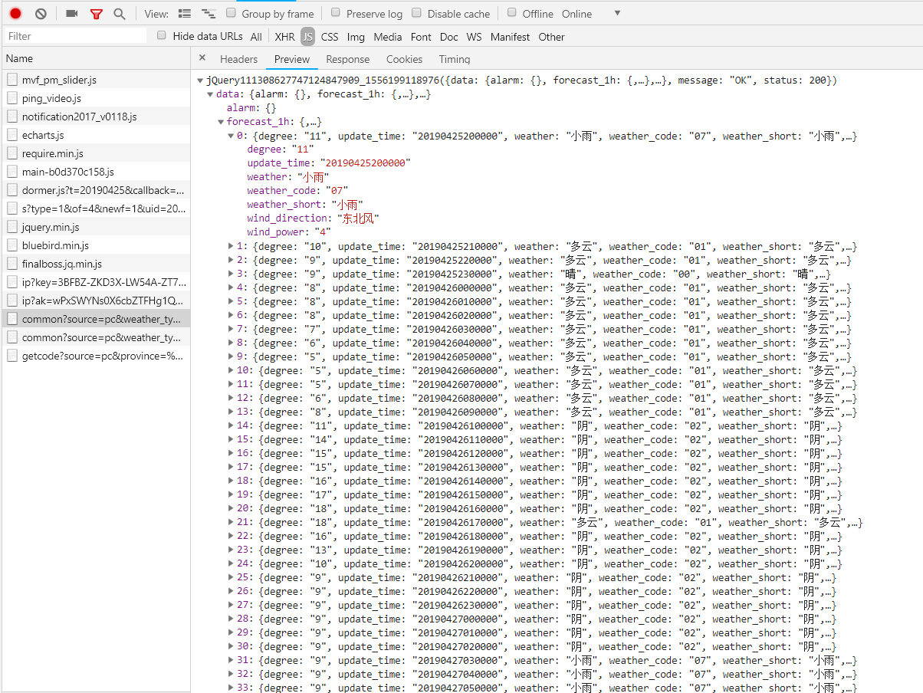Clear the network log

(41, 14)
